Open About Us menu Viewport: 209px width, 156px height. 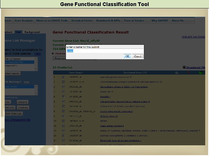point(178,21)
